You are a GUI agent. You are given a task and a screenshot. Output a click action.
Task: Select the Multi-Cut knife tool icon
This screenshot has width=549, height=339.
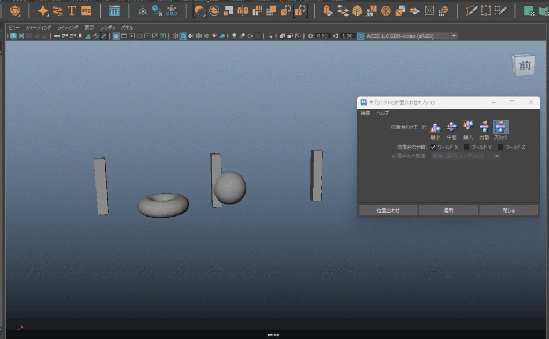click(x=471, y=11)
